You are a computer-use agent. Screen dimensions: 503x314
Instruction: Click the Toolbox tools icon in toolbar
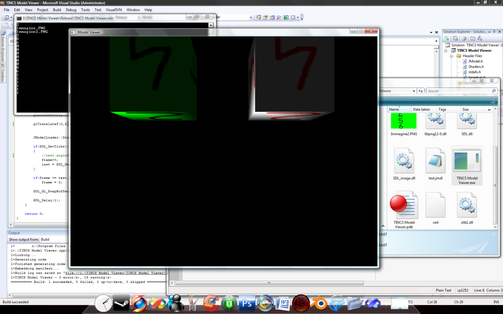(x=279, y=18)
